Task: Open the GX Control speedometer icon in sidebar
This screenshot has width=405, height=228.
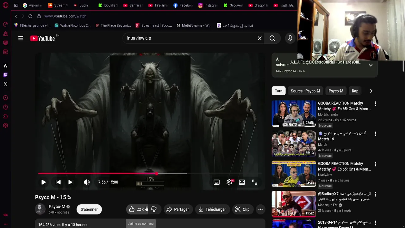Action: [5, 24]
